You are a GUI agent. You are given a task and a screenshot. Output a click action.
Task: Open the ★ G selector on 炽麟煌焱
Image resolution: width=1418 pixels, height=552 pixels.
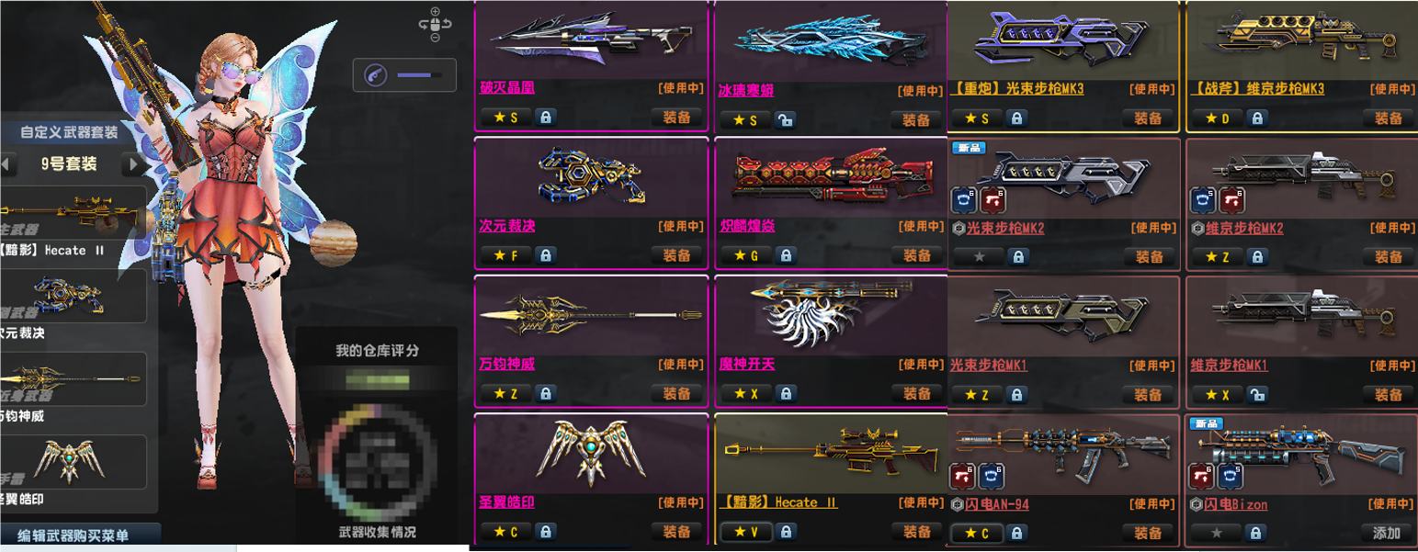click(x=746, y=255)
